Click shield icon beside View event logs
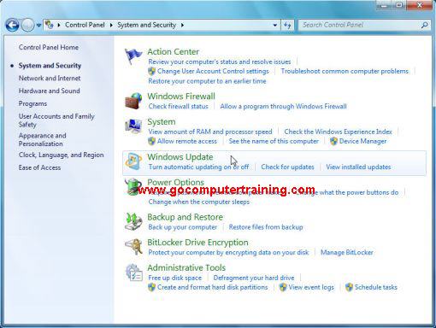Screen dimensions: 436x328 click(283, 287)
